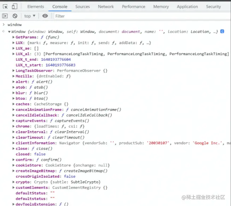Switch to the Memory tab
This screenshot has height=206, width=231.
[x=161, y=7]
